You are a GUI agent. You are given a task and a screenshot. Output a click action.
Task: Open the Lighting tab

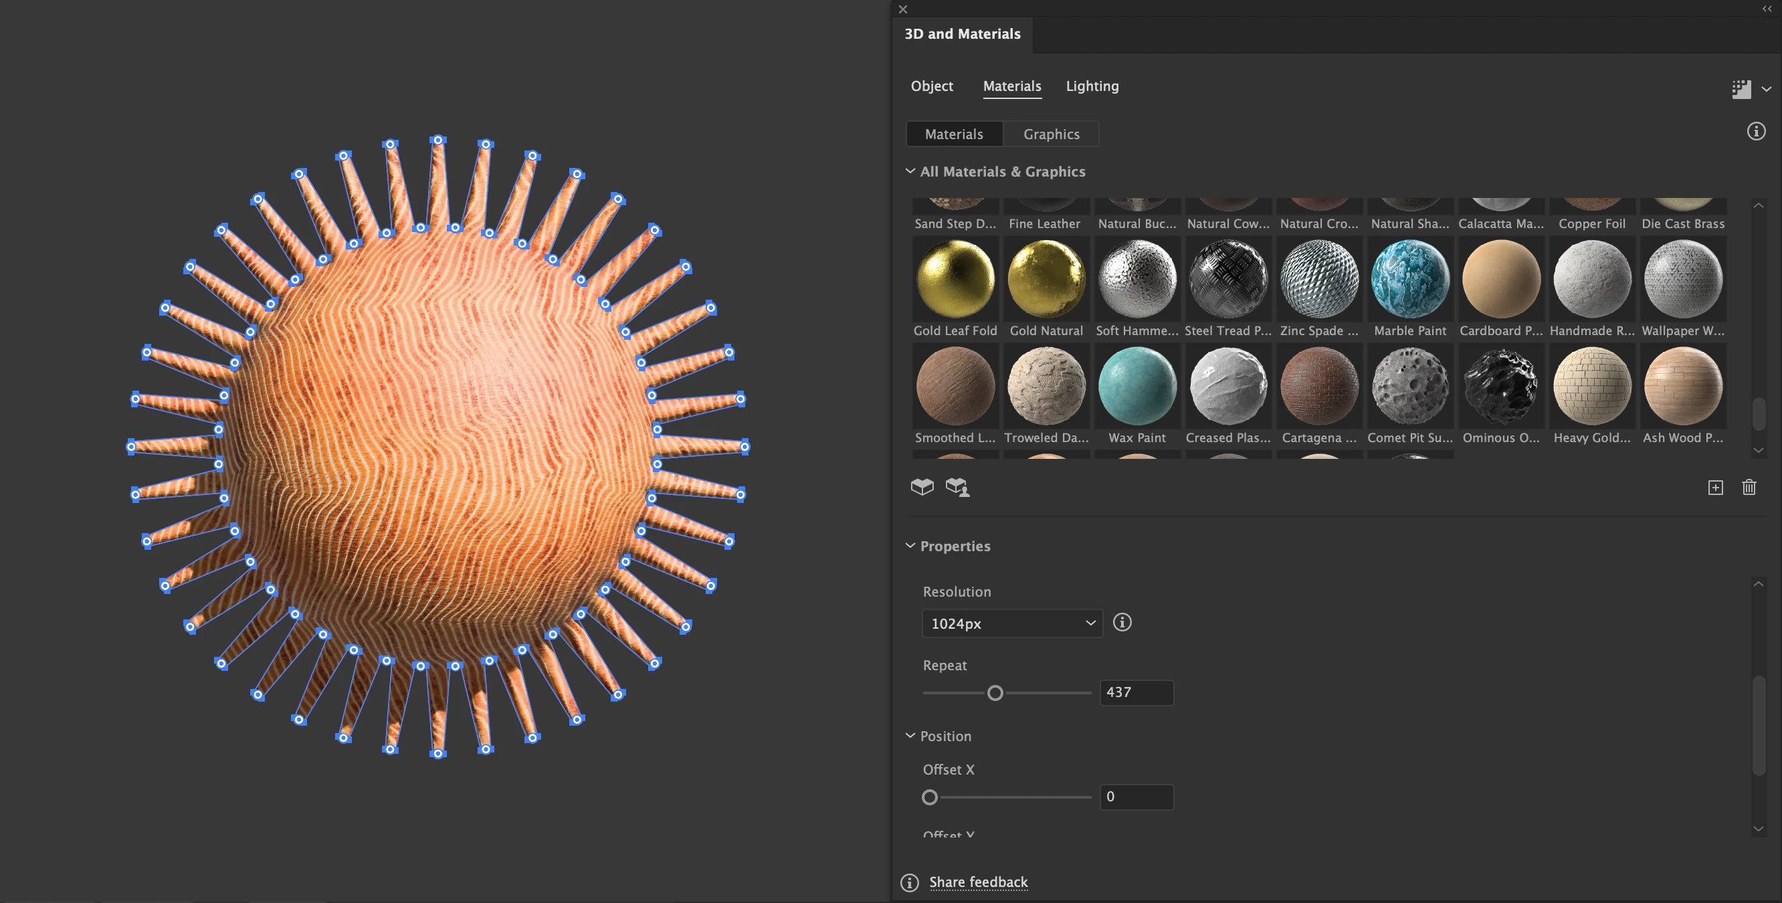(x=1092, y=86)
